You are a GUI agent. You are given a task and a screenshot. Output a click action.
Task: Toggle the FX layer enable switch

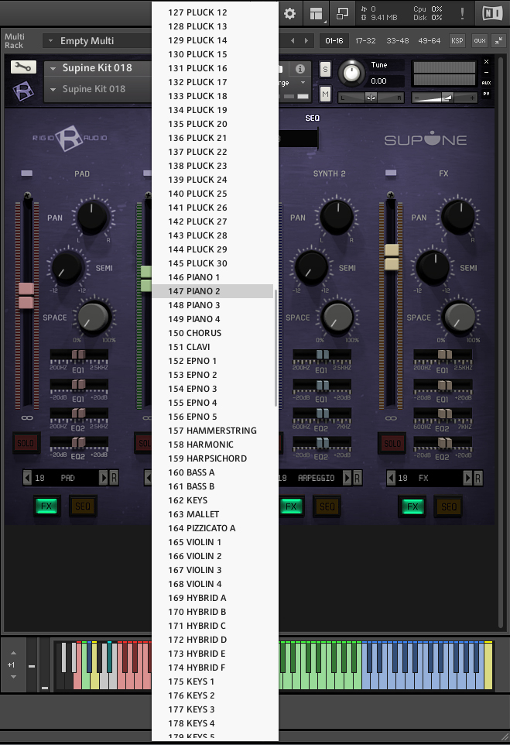tap(391, 173)
